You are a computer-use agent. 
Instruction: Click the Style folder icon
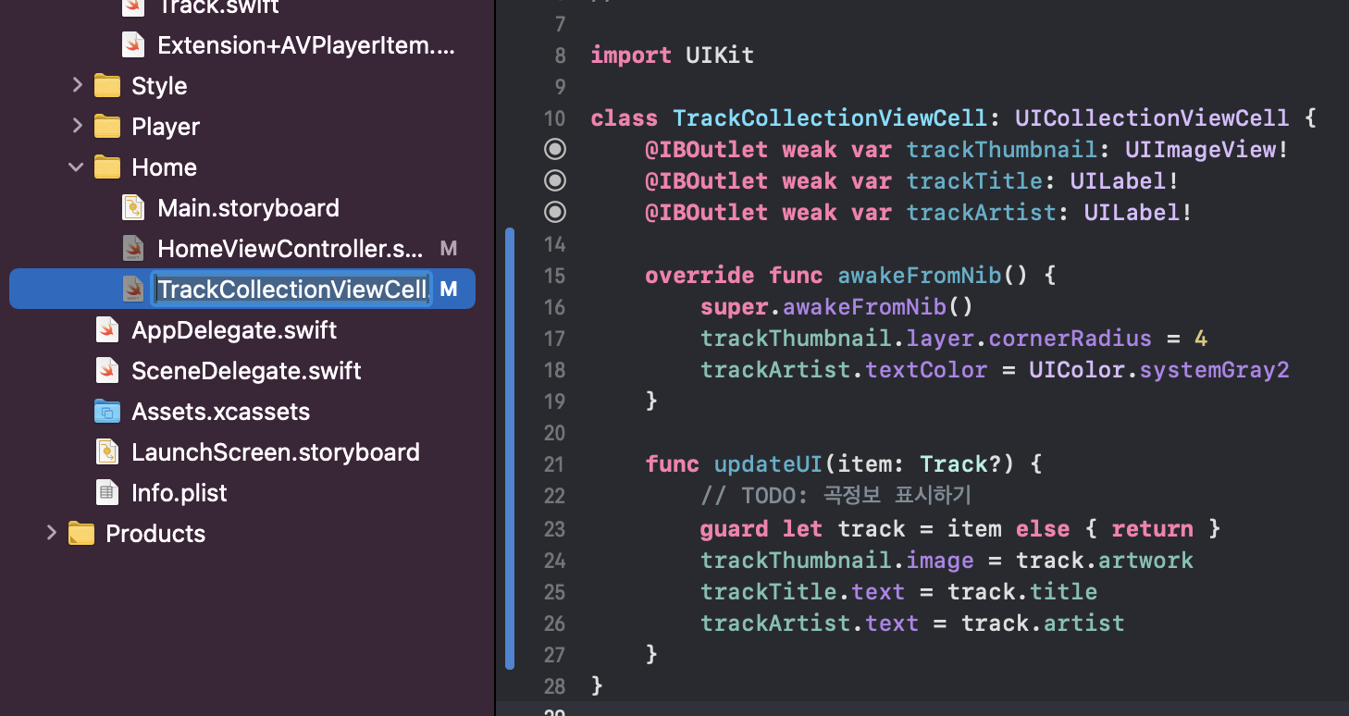[x=107, y=86]
